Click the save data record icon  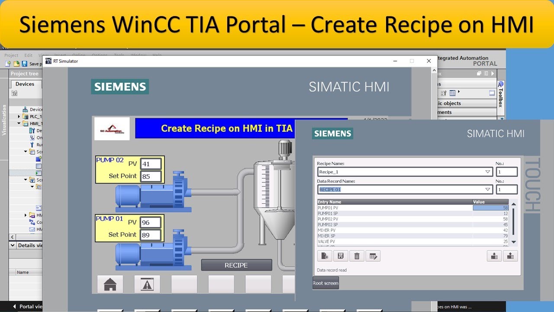click(341, 256)
